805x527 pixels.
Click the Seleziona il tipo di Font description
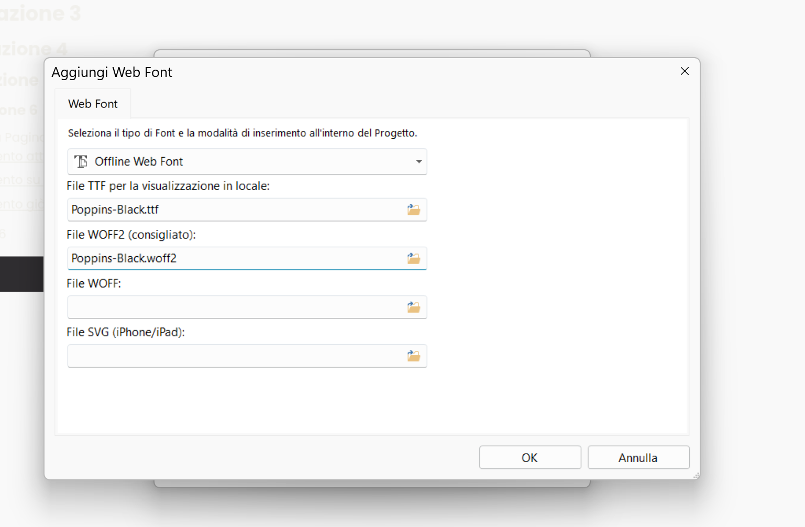(242, 133)
